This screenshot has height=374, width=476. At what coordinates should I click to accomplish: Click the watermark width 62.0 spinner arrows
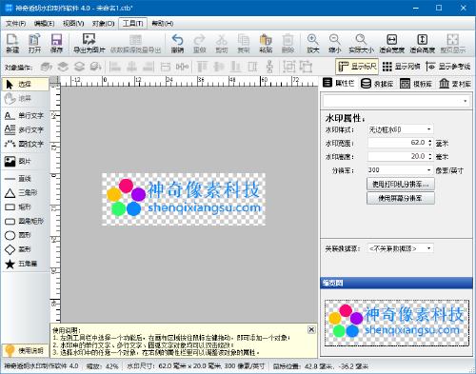[429, 143]
